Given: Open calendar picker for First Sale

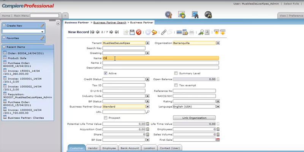Looking at the screenshot, I should [x=218, y=140].
